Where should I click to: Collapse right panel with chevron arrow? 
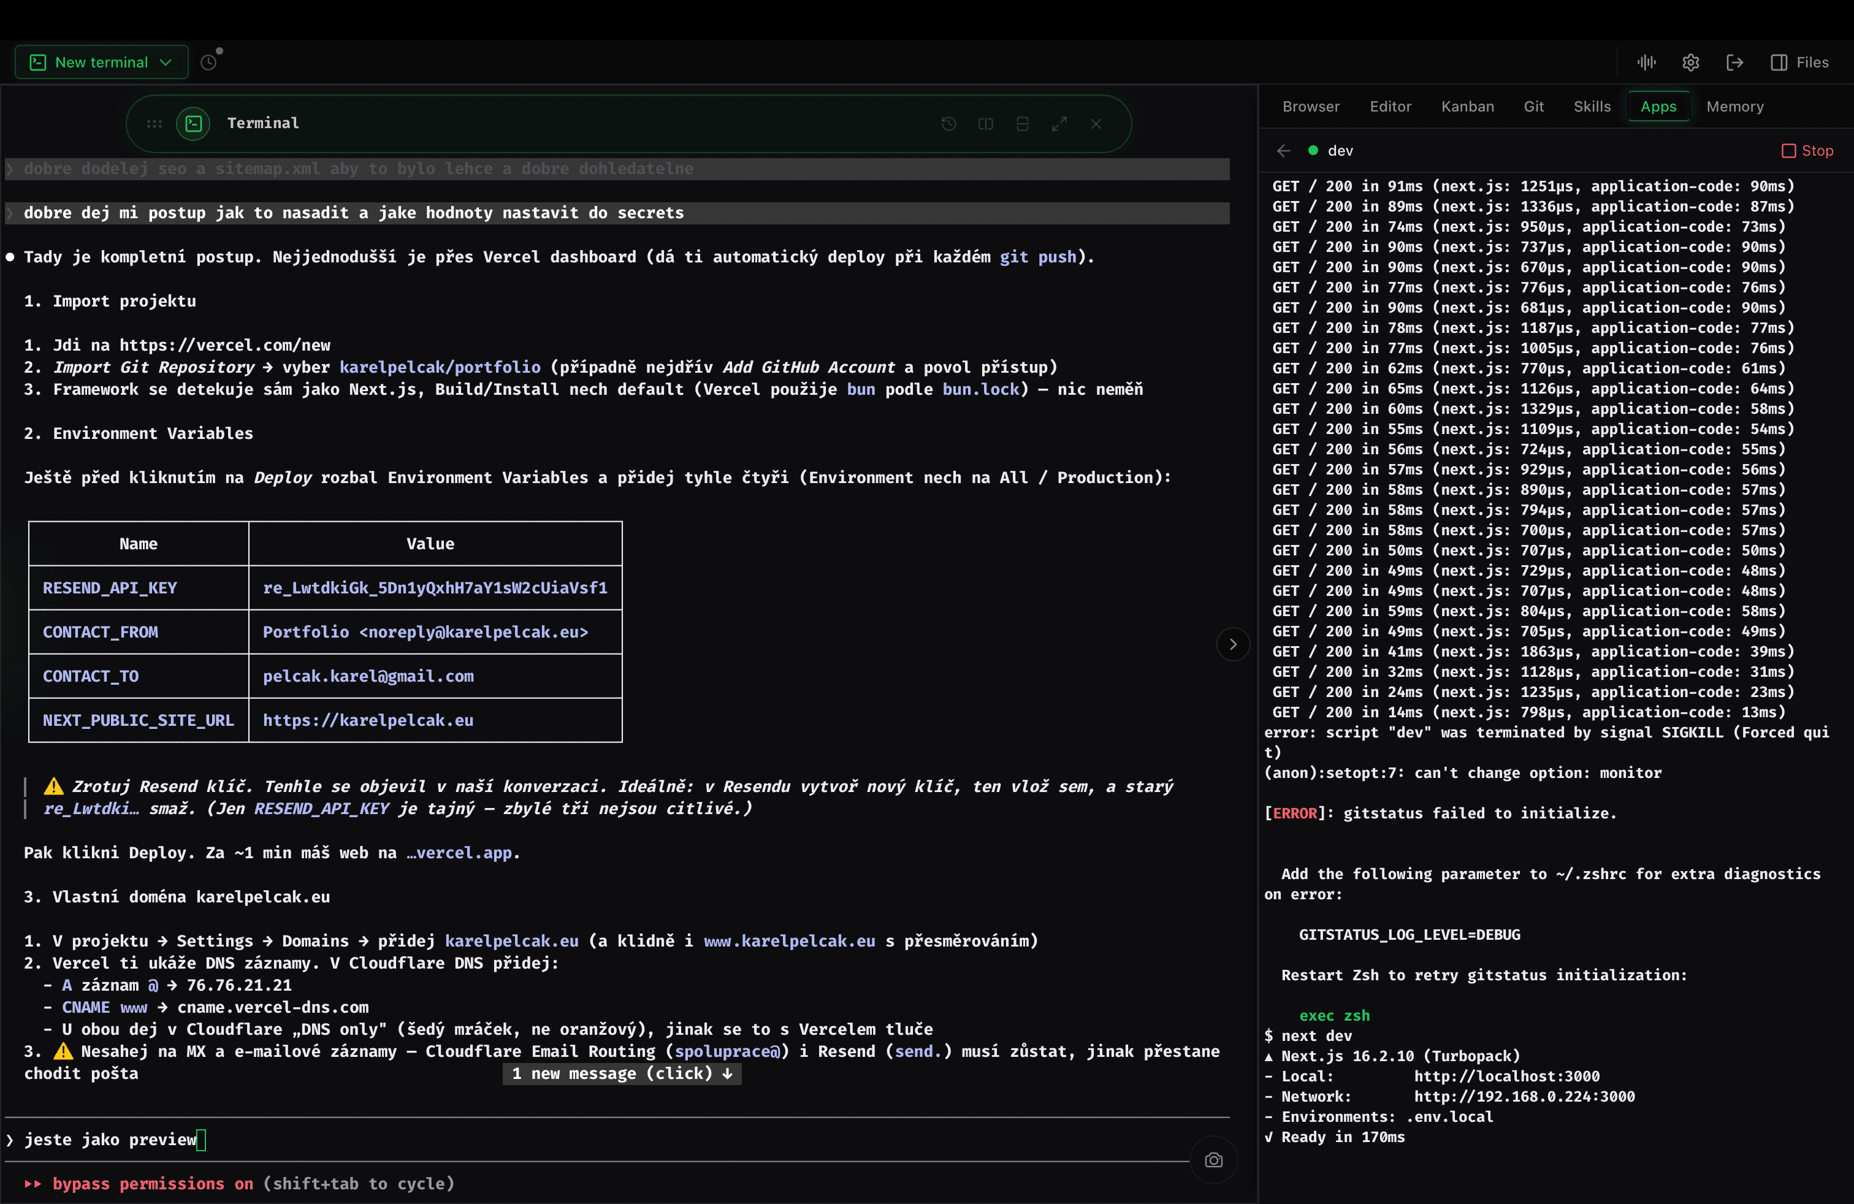click(1233, 644)
